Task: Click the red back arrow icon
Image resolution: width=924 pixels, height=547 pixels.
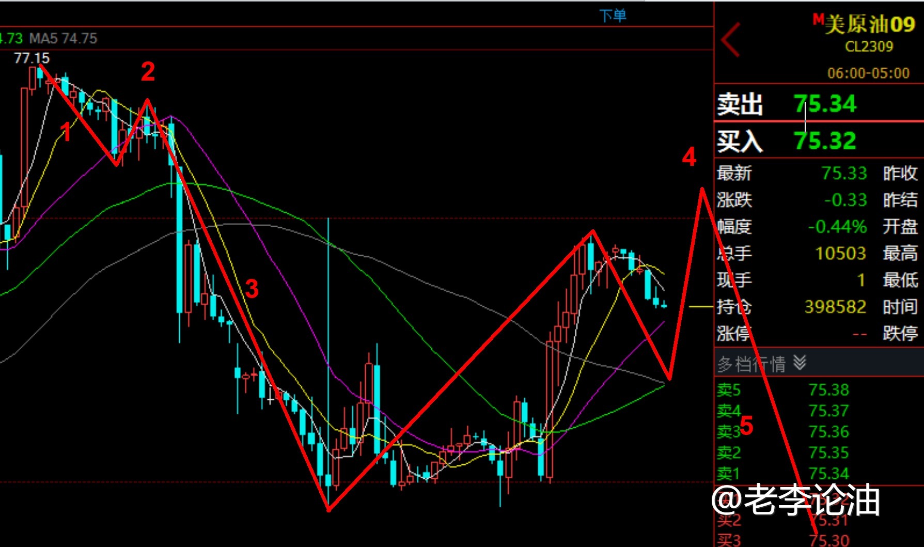Action: [x=731, y=40]
